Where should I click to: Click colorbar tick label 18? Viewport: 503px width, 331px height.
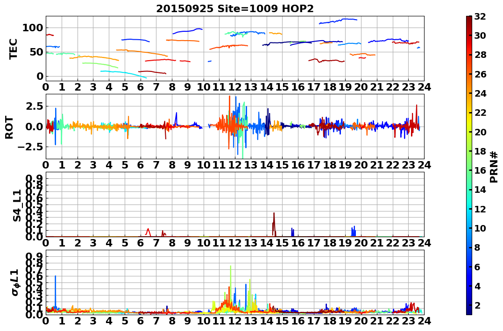[x=480, y=151]
